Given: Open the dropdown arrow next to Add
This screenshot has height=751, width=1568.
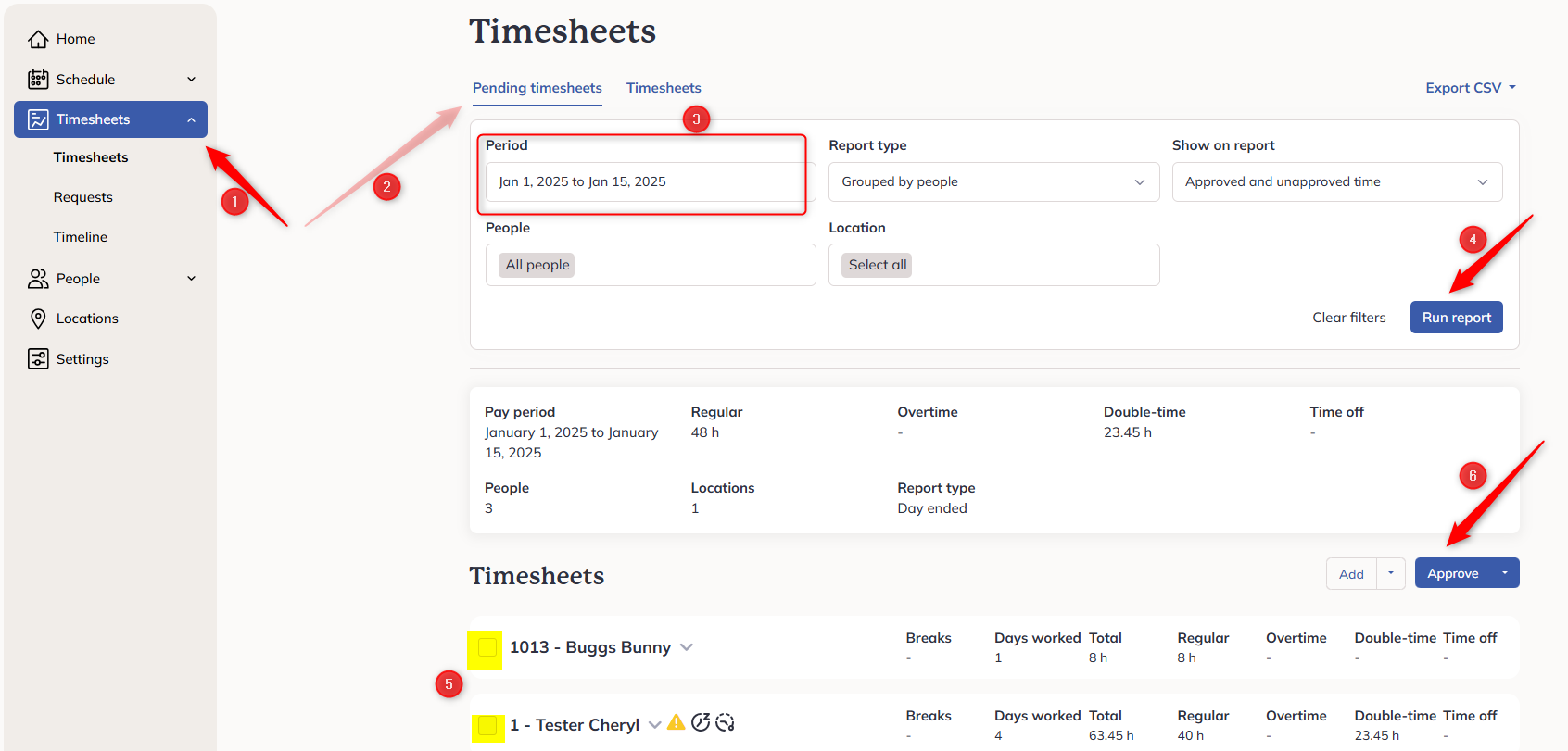Looking at the screenshot, I should tap(1391, 573).
